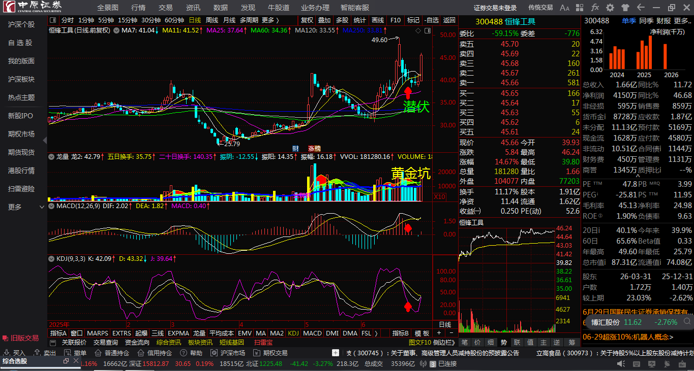694x371 pixels.
Task: Switch to the 周线 weekly chart tab
Action: (x=212, y=20)
